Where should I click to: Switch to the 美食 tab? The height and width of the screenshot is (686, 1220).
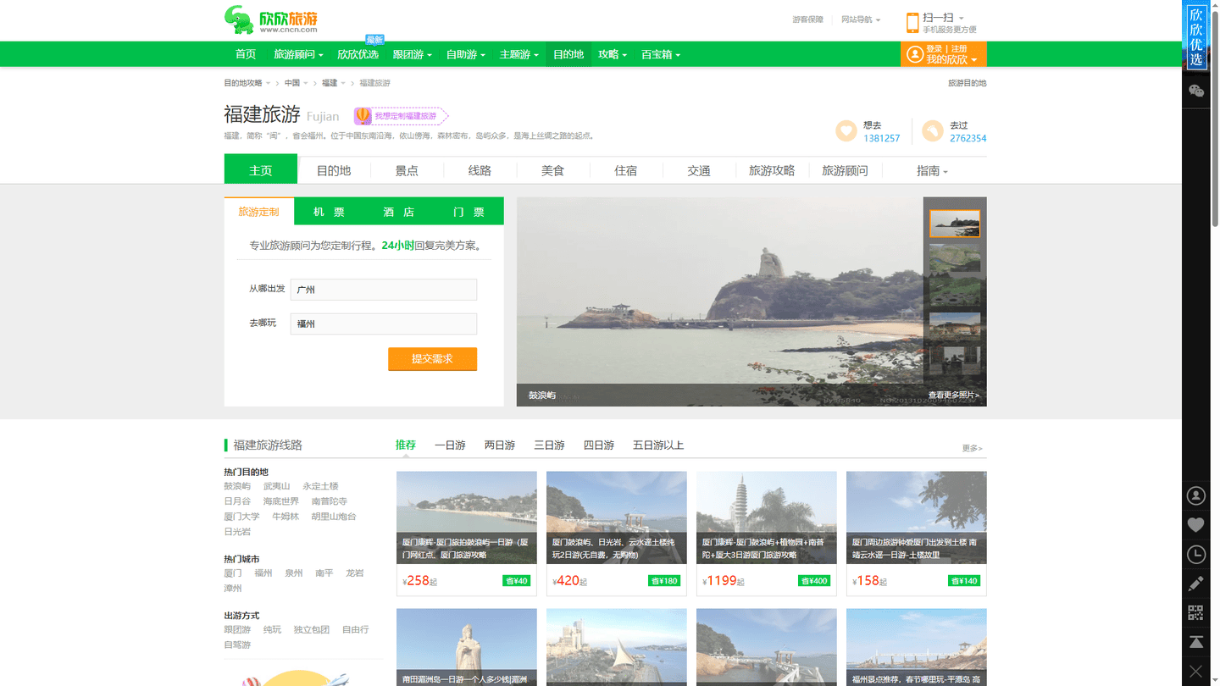pos(552,170)
